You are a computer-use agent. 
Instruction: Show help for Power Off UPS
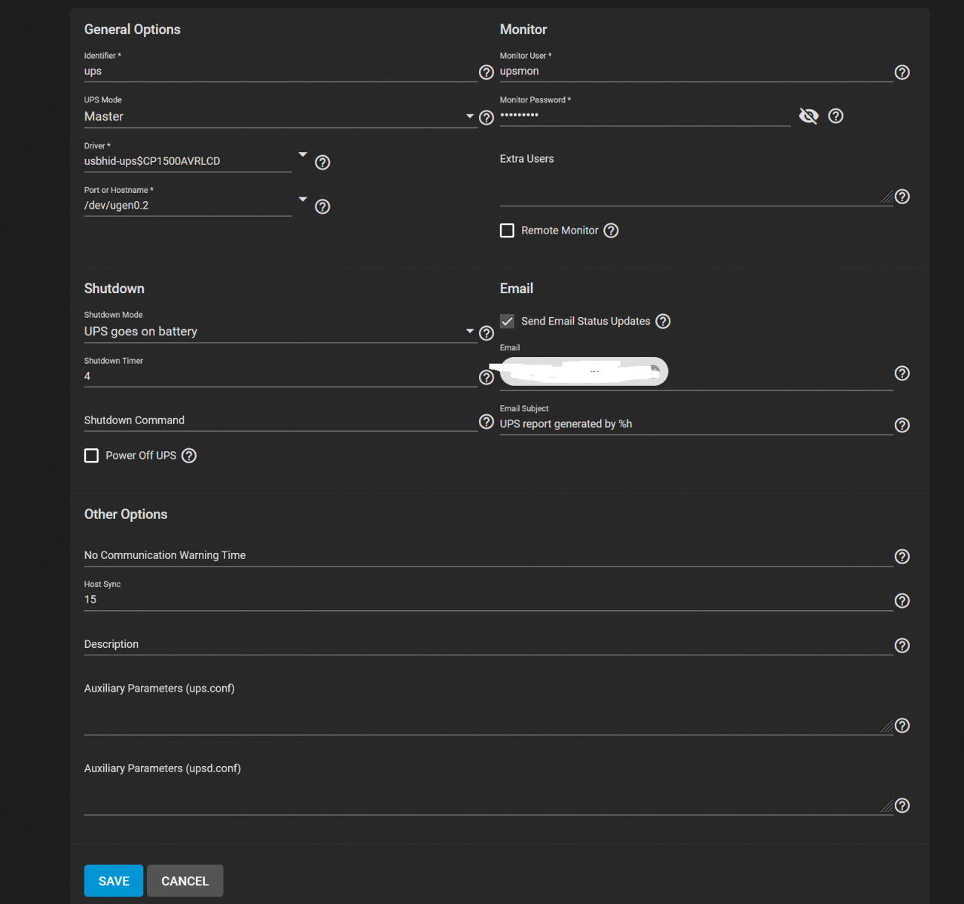coord(189,456)
